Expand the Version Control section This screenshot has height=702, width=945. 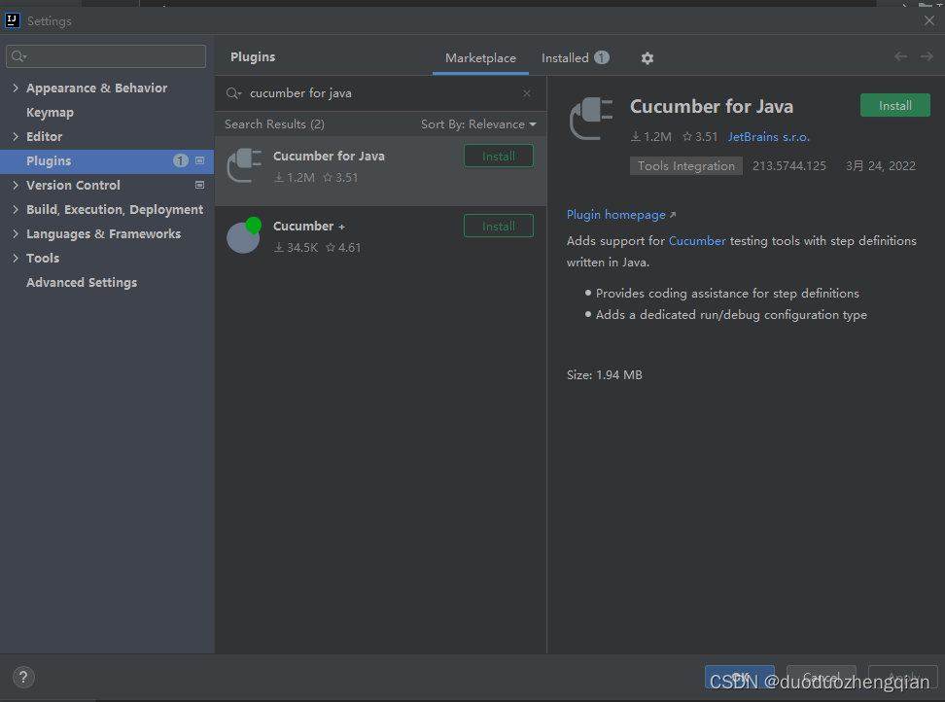point(15,185)
